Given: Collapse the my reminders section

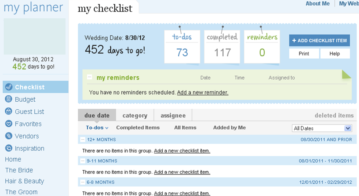Looking at the screenshot, I should pyautogui.click(x=90, y=78).
